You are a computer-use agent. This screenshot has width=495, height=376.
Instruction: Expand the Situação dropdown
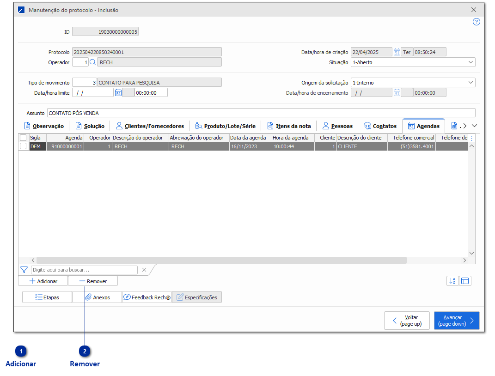point(471,62)
